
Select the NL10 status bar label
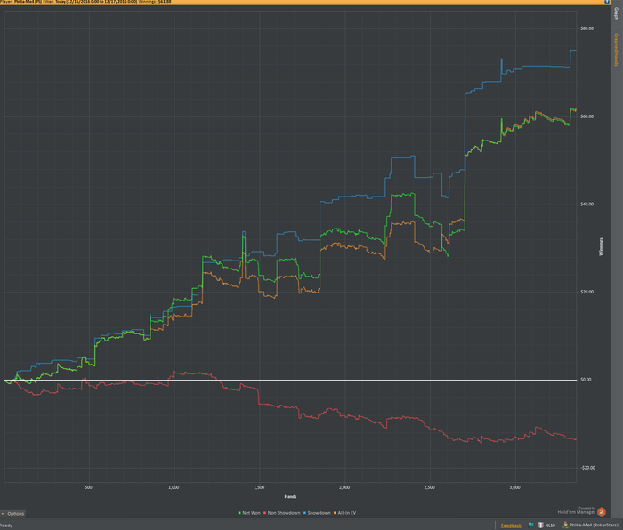pyautogui.click(x=550, y=526)
